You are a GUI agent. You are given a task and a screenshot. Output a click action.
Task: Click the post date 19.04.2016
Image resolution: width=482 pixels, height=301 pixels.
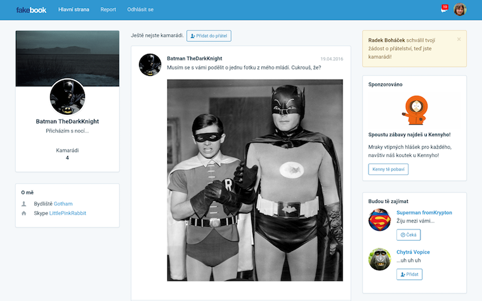tap(332, 59)
